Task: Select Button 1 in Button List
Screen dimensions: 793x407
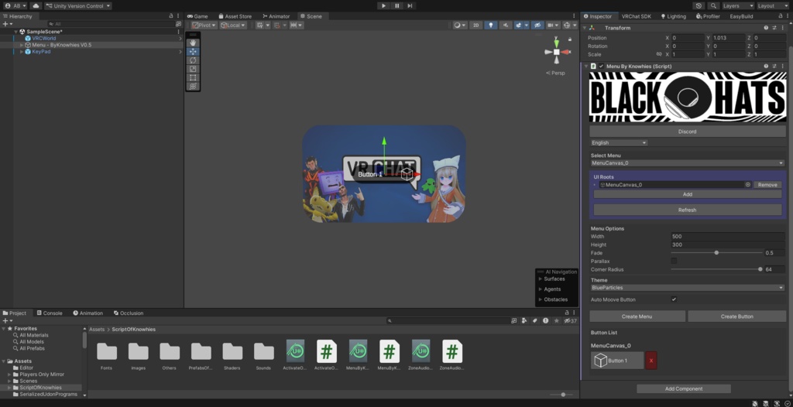Action: (x=617, y=361)
